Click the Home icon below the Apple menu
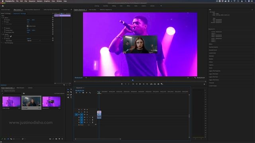This screenshot has height=143, width=255. pyautogui.click(x=3, y=6)
